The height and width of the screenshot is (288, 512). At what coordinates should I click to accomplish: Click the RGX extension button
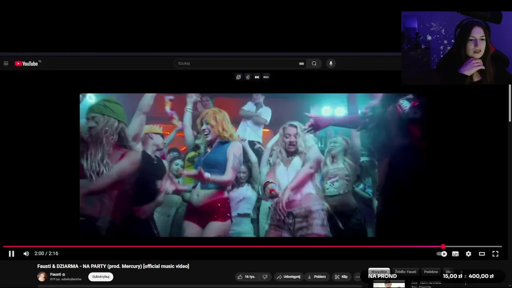(x=266, y=77)
